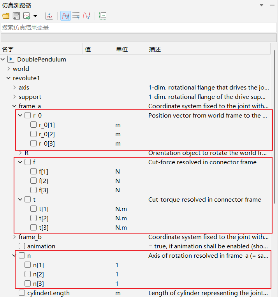Enable the f[2] force checkbox

click(33, 181)
